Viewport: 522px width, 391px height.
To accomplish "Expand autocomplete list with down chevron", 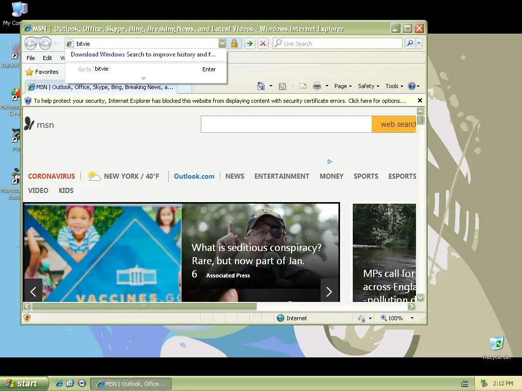I will click(143, 78).
